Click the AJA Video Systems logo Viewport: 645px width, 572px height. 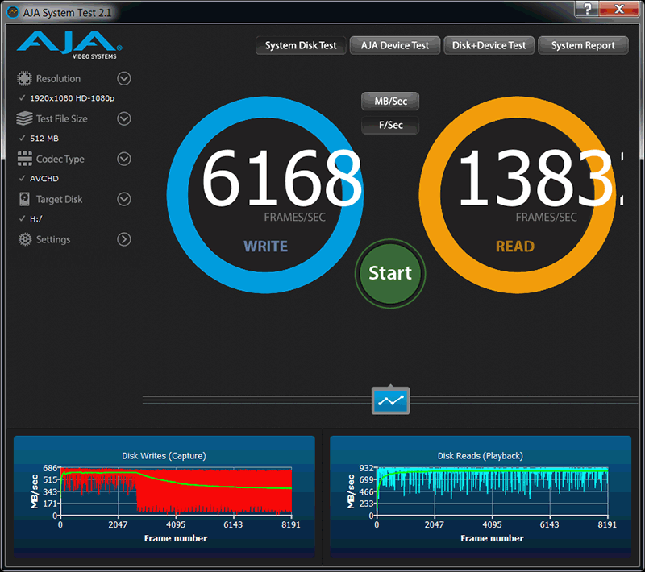tap(69, 45)
